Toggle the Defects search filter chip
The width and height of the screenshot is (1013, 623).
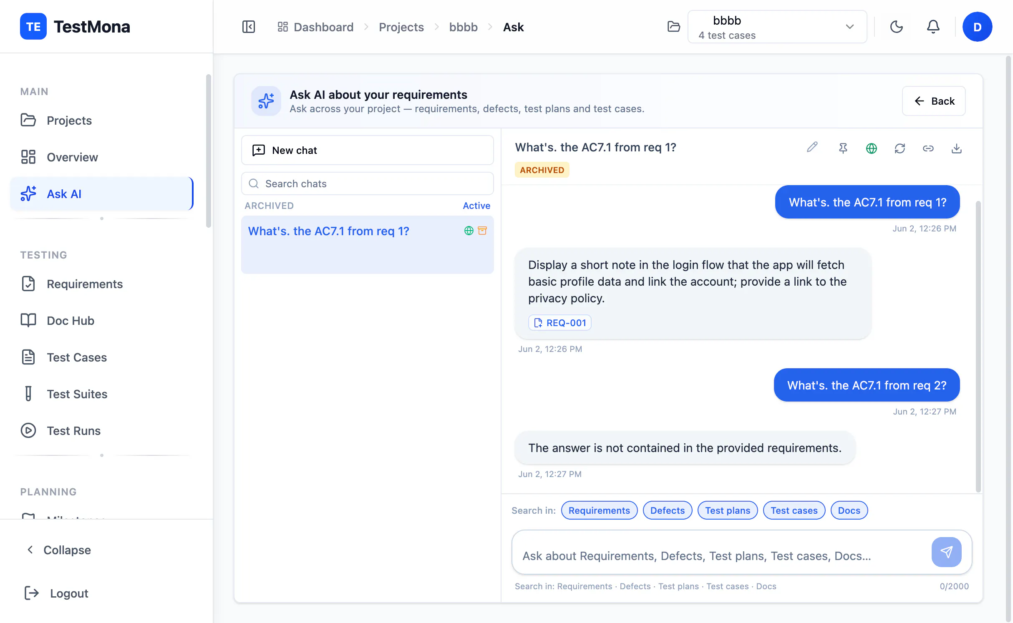tap(668, 510)
